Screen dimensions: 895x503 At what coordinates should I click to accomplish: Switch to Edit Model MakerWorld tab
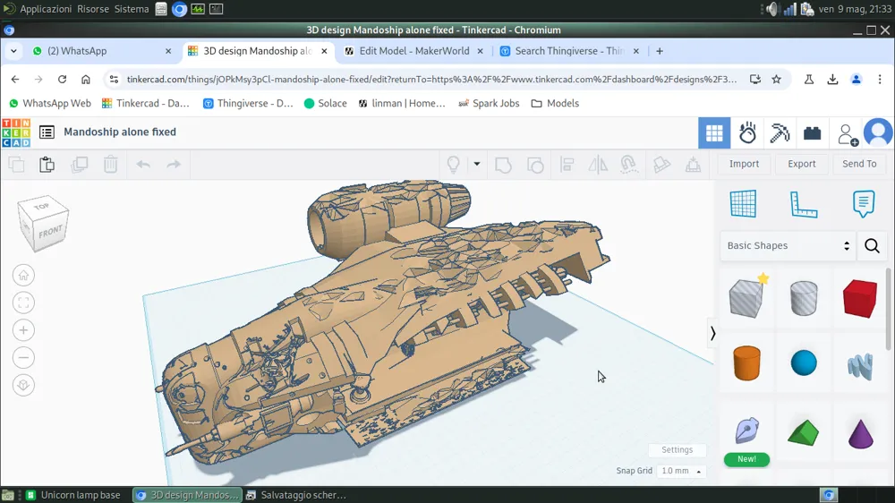(413, 51)
